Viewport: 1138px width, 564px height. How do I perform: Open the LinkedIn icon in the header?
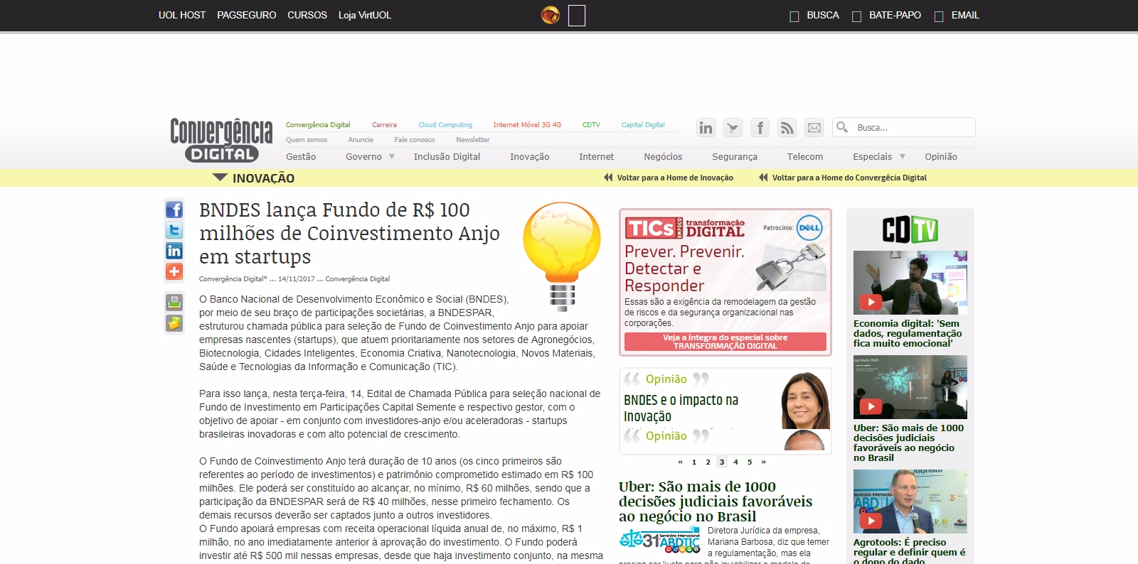coord(706,128)
